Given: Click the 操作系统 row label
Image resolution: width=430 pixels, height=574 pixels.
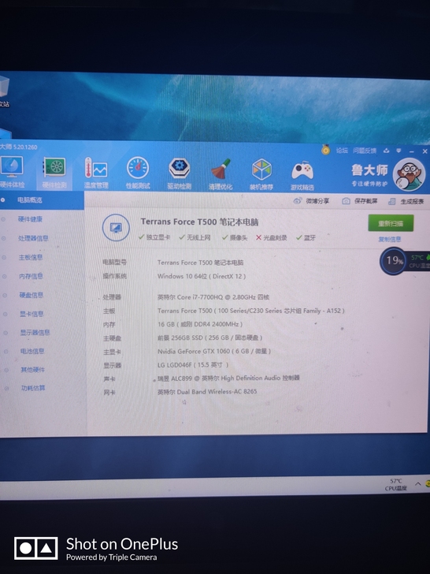Looking at the screenshot, I should click(115, 276).
